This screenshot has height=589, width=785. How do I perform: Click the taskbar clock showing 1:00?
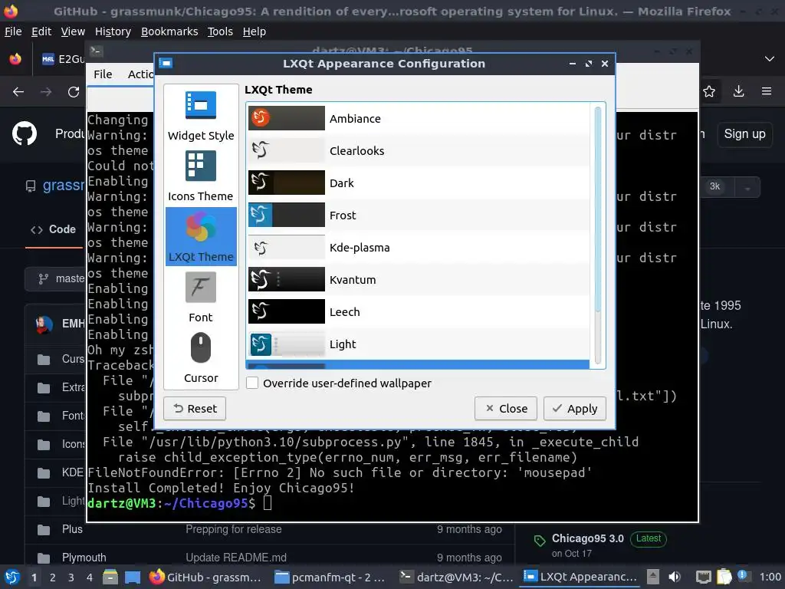(770, 577)
